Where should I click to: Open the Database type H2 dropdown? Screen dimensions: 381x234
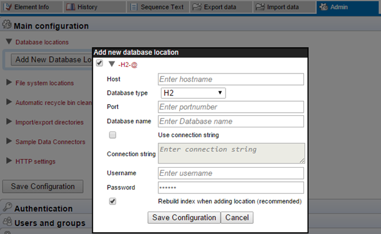[193, 93]
